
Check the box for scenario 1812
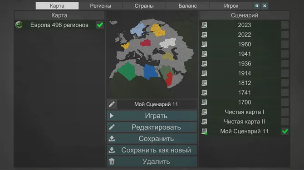285,83
